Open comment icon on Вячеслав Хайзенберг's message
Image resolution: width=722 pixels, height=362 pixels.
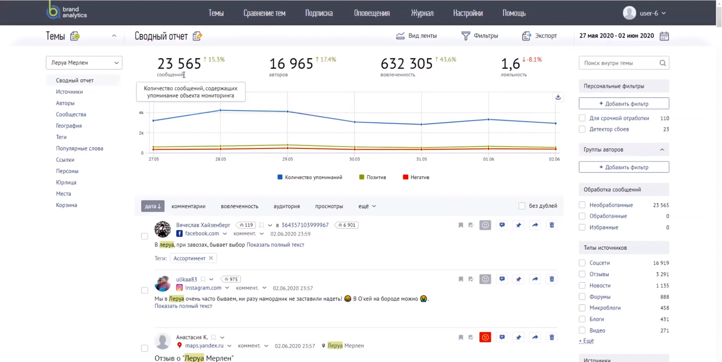[x=502, y=225]
